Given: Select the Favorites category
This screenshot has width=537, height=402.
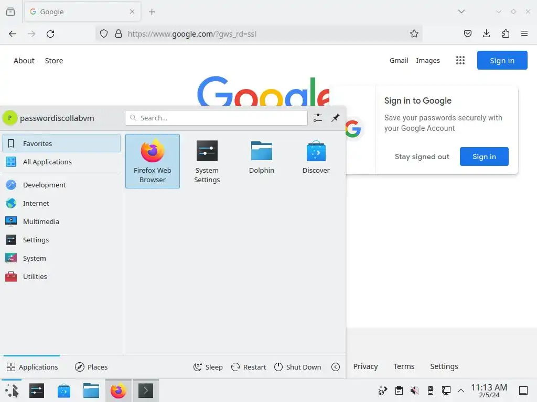Looking at the screenshot, I should [61, 143].
